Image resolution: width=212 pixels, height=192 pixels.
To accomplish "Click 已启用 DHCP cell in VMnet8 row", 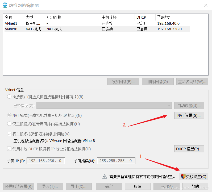I will (x=142, y=29).
